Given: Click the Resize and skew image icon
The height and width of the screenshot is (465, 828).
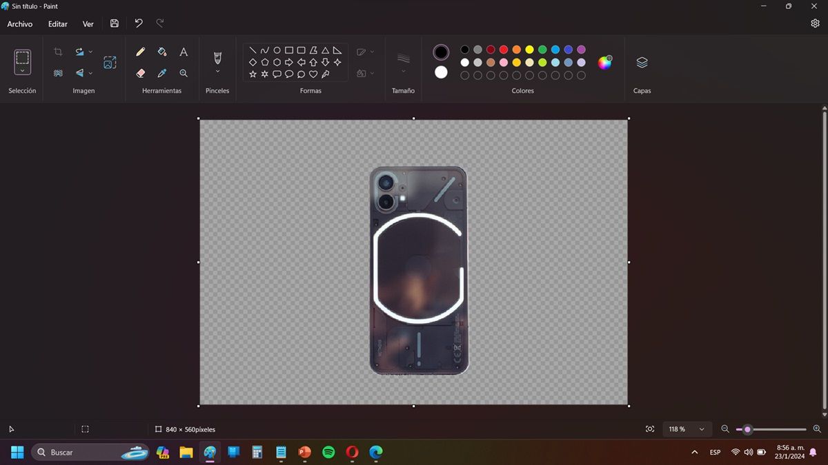Looking at the screenshot, I should click(110, 63).
